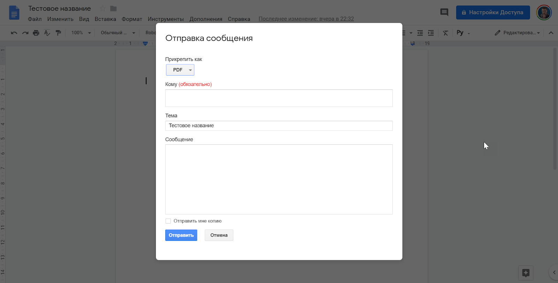Open the Ру input tools dropdown arrow
The width and height of the screenshot is (558, 283).
coord(469,33)
